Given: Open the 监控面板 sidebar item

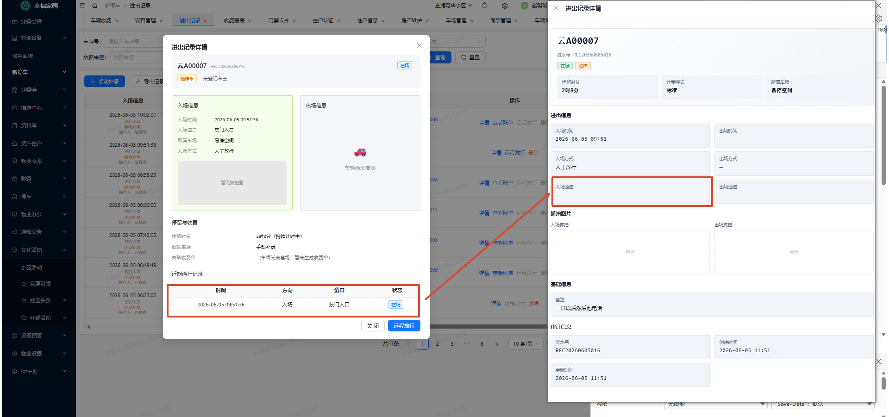Looking at the screenshot, I should coord(22,56).
